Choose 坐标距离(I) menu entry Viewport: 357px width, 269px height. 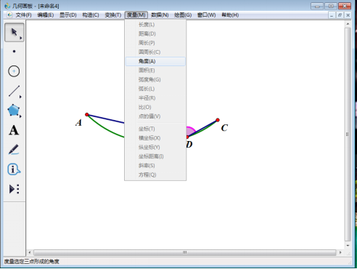pos(155,156)
